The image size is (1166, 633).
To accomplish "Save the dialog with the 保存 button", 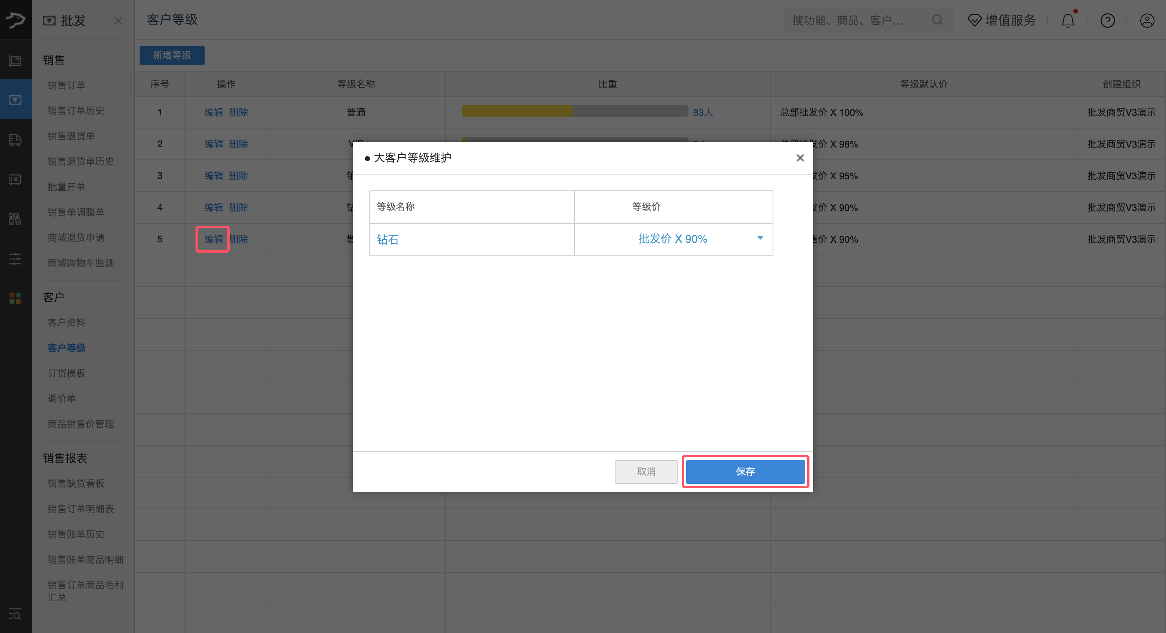I will tap(745, 472).
